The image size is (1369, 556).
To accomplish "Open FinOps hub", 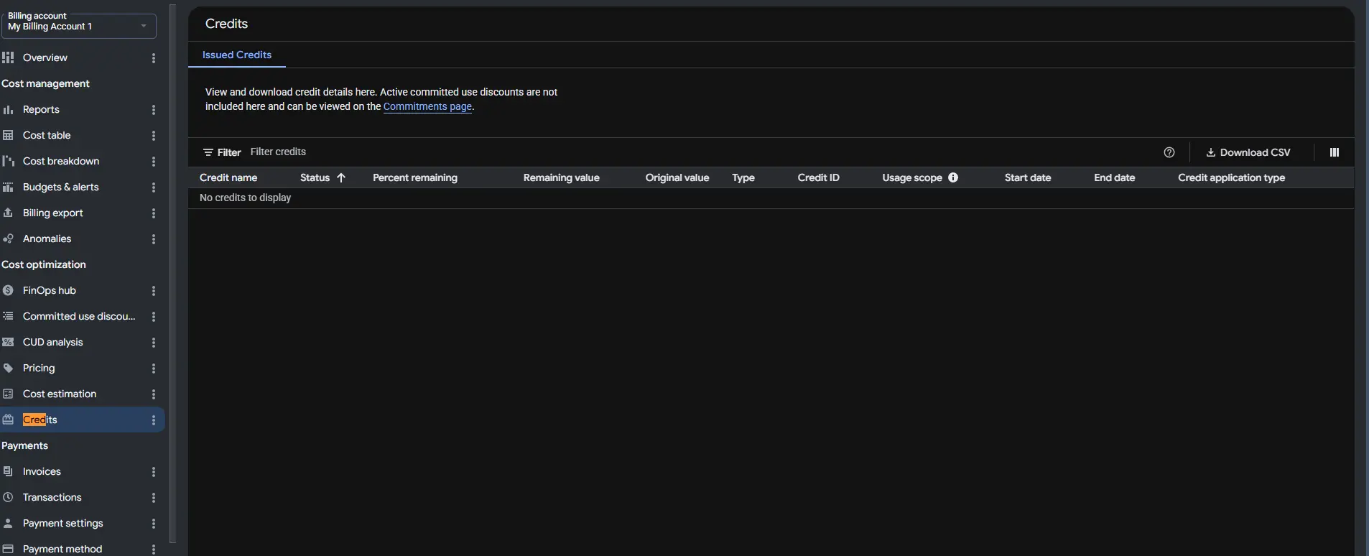I will coord(50,290).
